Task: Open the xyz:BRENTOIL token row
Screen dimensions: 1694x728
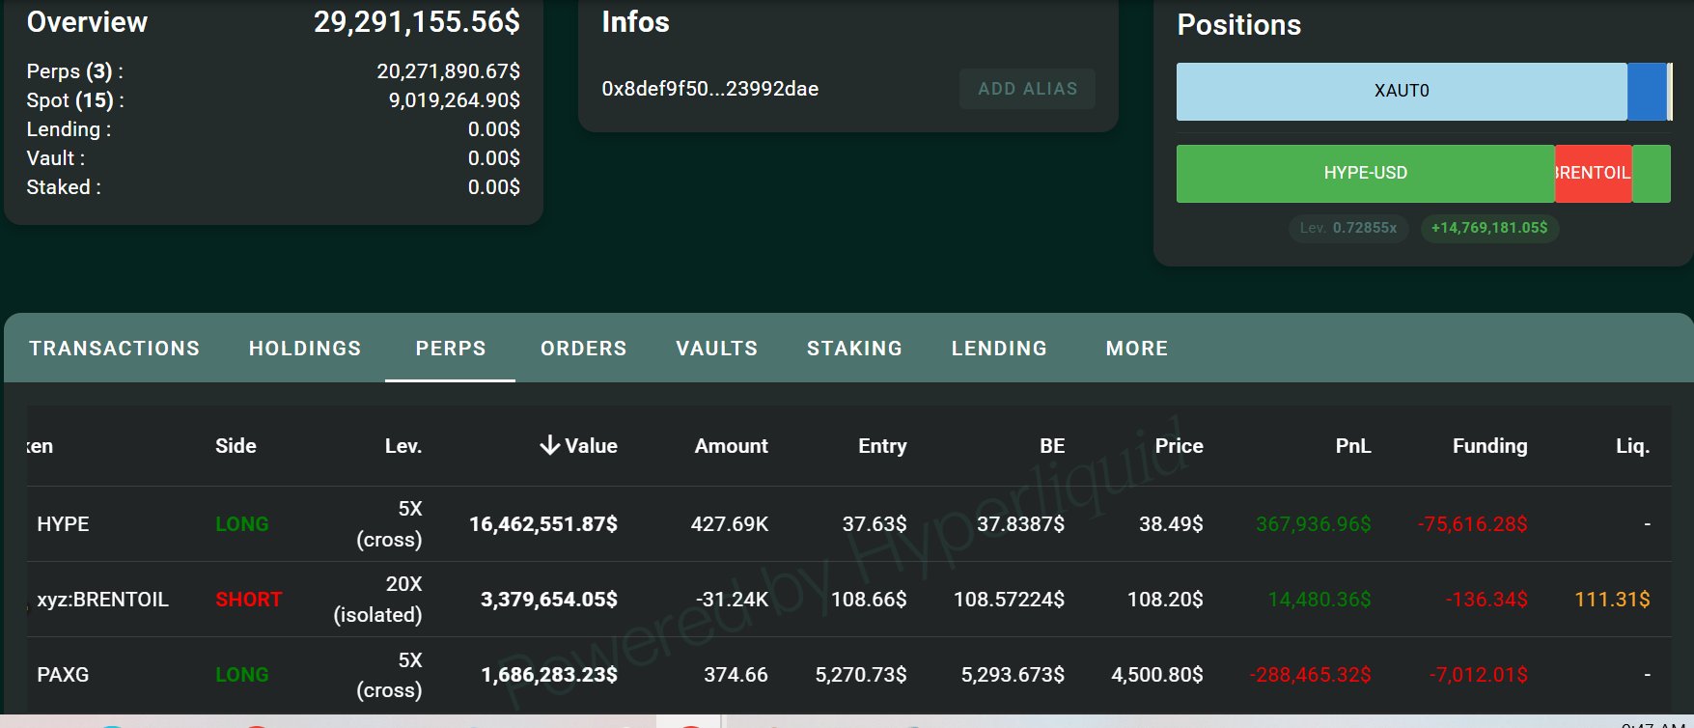Action: (x=102, y=600)
